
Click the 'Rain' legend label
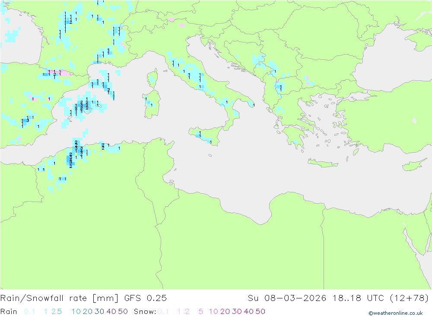tap(9, 311)
